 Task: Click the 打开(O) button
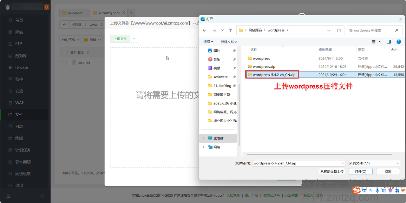pyautogui.click(x=361, y=172)
